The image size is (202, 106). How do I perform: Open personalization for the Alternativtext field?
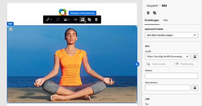pyautogui.click(x=195, y=88)
